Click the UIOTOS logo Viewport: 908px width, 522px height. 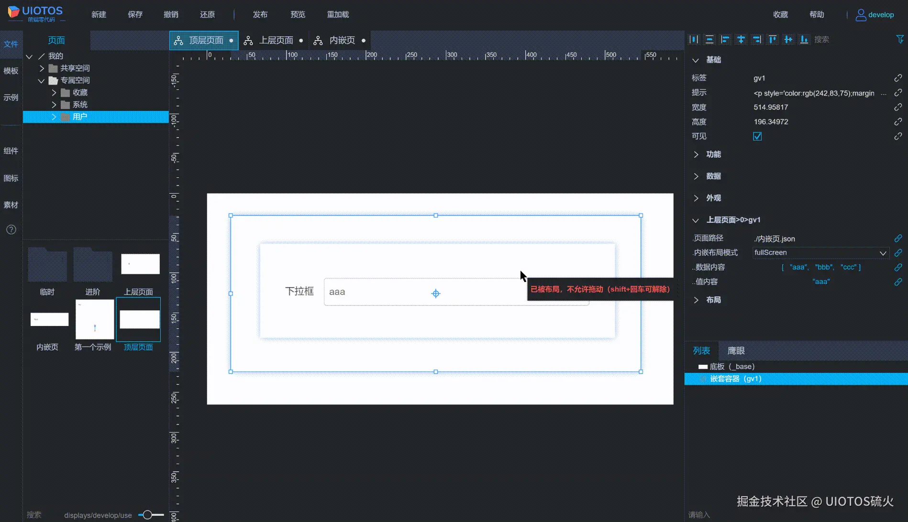coord(35,14)
